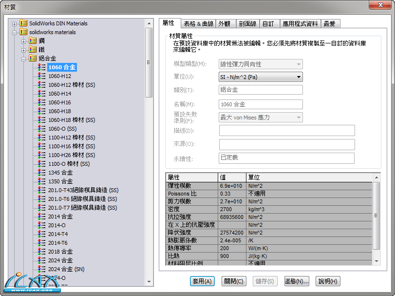Select the 鋼 category book icon
395x296 pixels.
pos(32,40)
